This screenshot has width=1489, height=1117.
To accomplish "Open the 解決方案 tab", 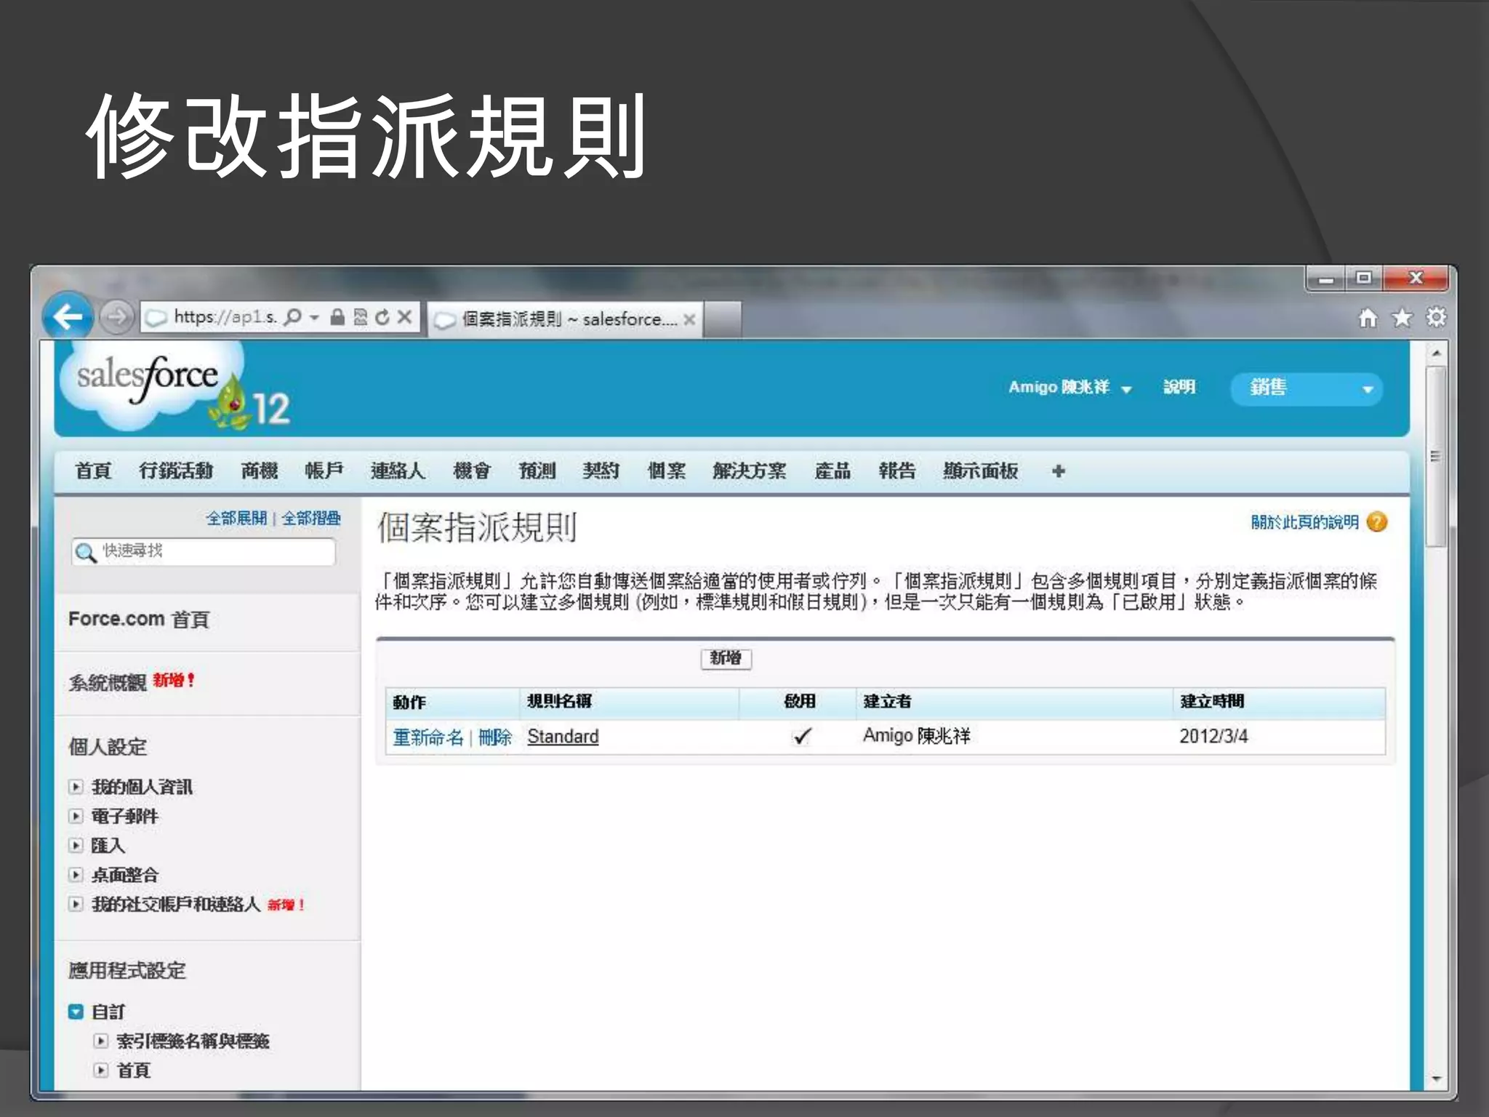I will [750, 471].
